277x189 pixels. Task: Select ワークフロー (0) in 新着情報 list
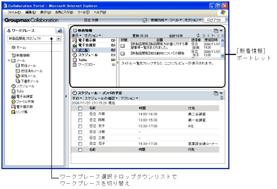tap(94, 65)
